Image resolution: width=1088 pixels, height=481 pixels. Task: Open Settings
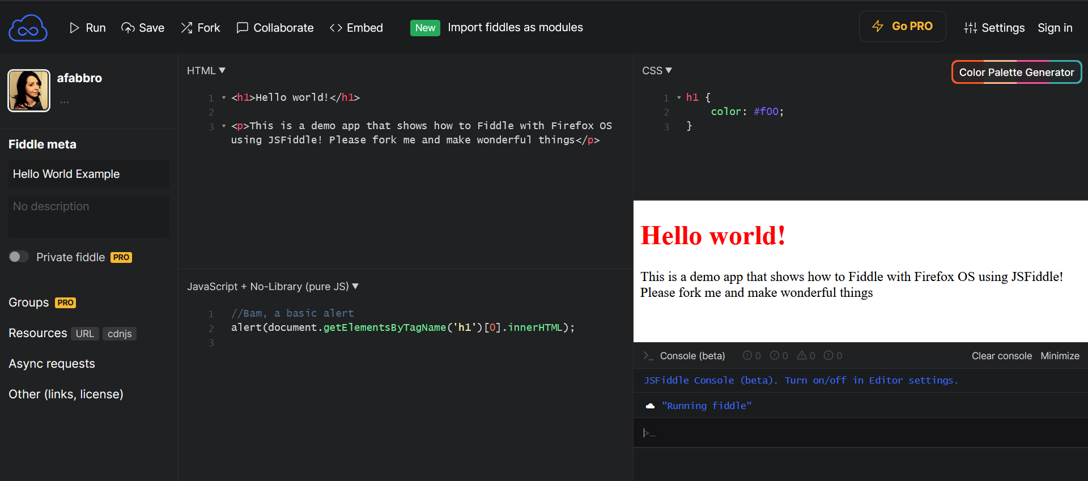click(994, 28)
